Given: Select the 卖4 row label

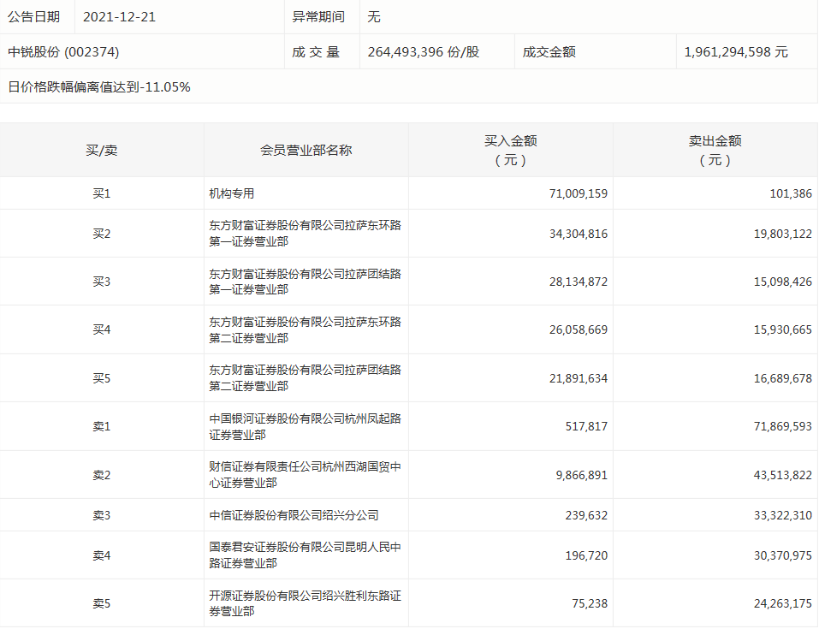Looking at the screenshot, I should pos(101,555).
